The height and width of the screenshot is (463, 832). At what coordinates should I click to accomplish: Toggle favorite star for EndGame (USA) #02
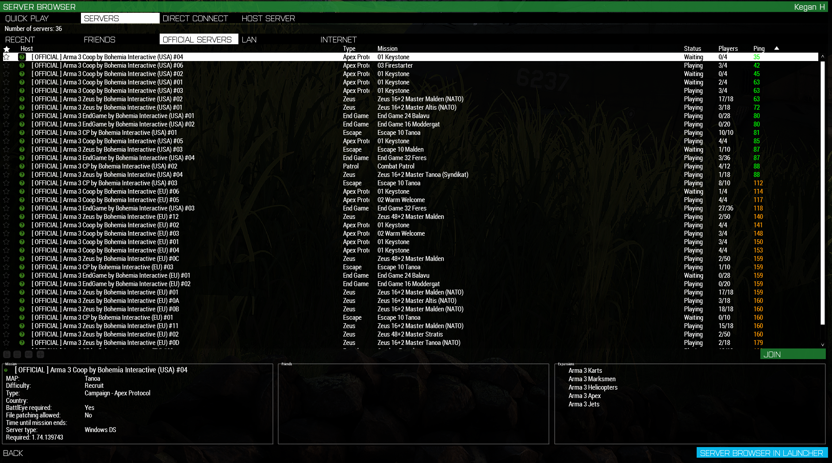(6, 124)
